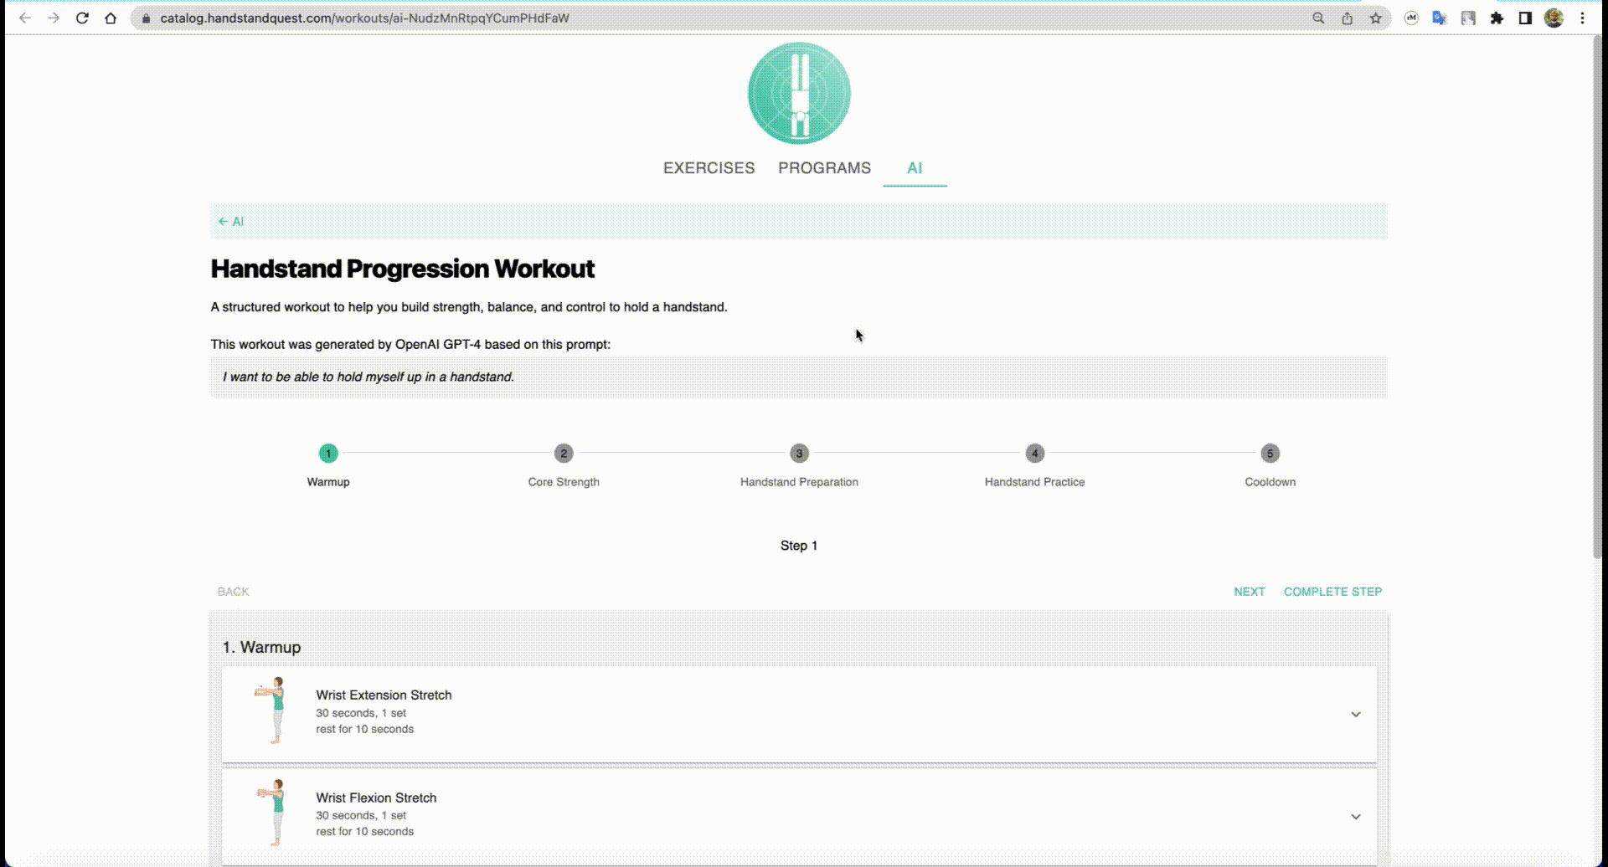The image size is (1608, 867).
Task: Click the Wrist Flexion Stretch title
Action: [376, 798]
